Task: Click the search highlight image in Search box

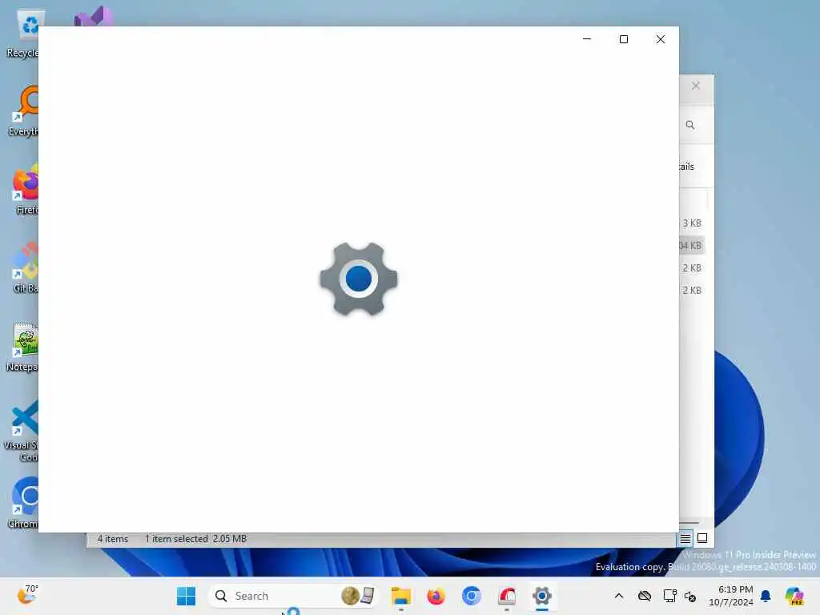Action: point(358,596)
